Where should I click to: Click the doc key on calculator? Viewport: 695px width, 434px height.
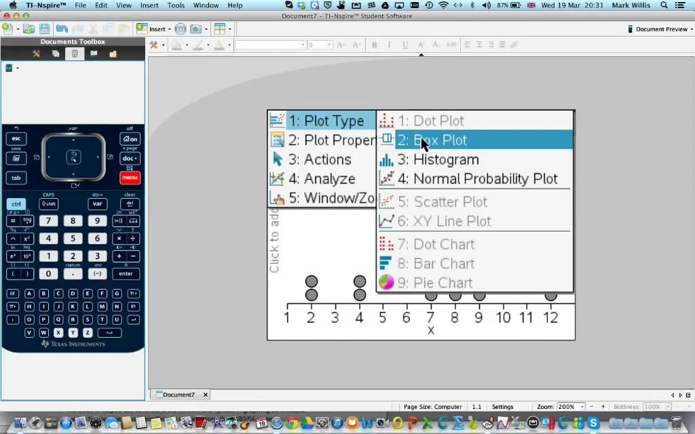(x=130, y=158)
